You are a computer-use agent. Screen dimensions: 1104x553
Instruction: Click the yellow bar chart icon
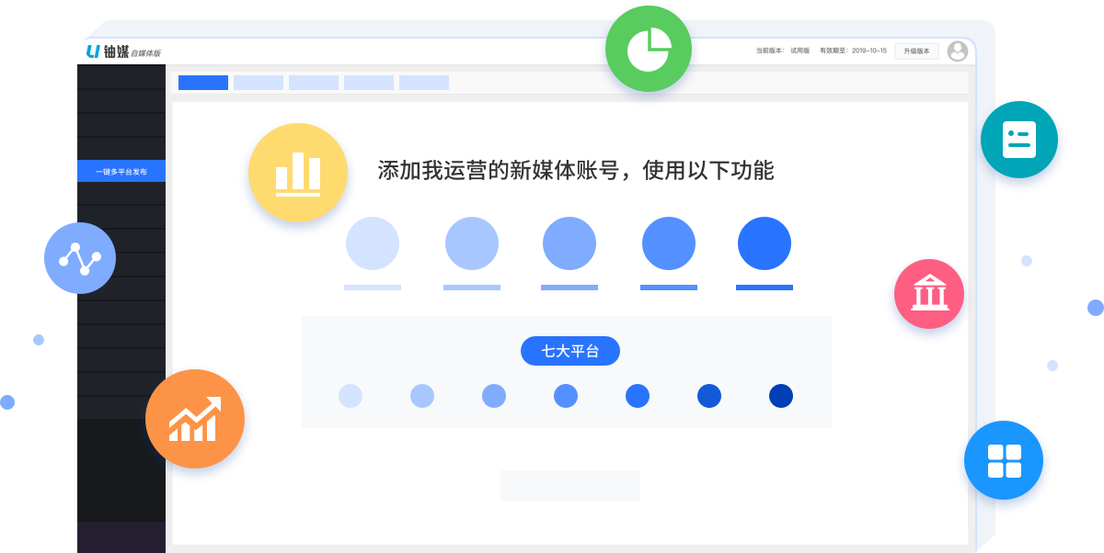pyautogui.click(x=297, y=173)
